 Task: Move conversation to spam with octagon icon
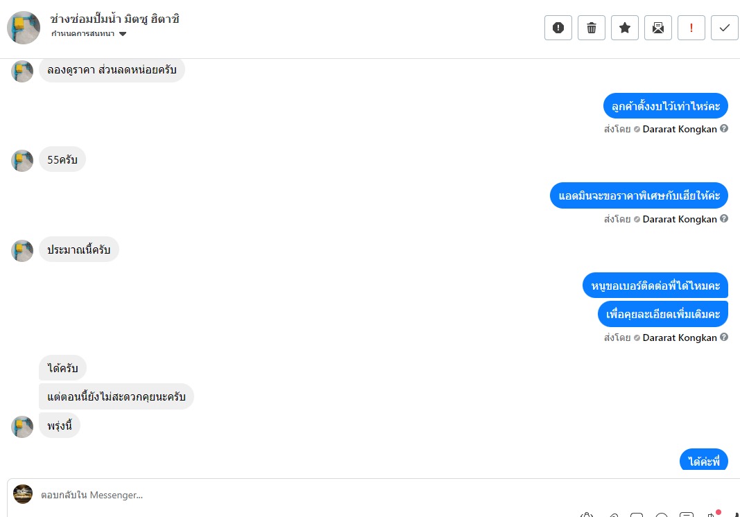click(558, 28)
